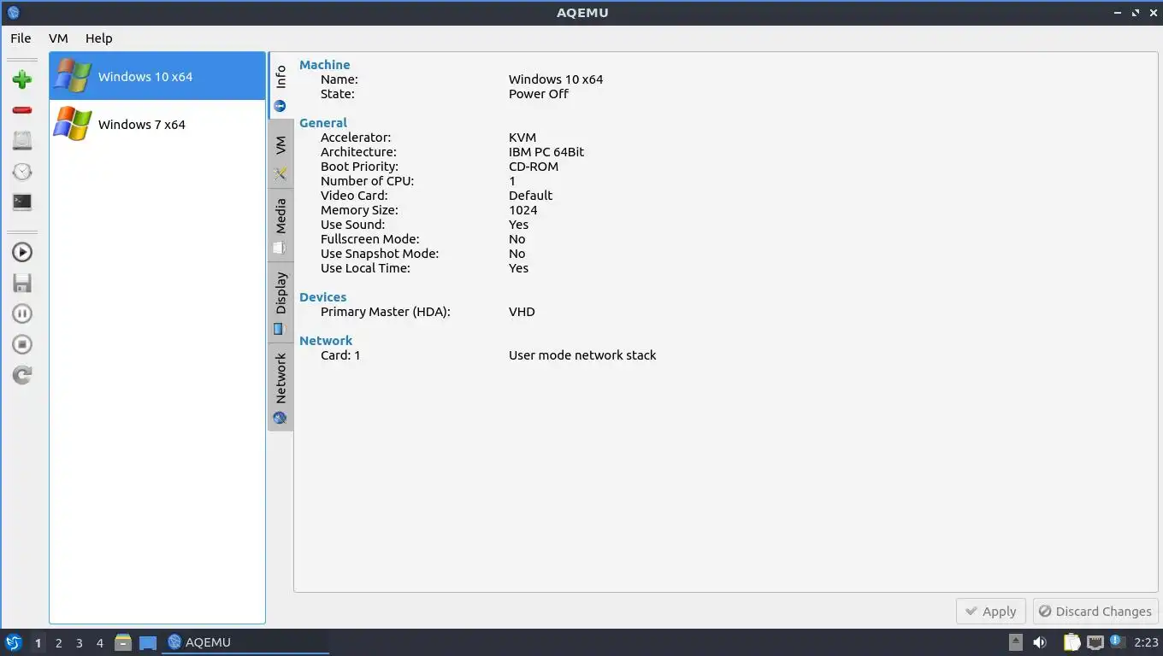This screenshot has width=1163, height=656.
Task: Click 'Yes' beside Use Local Time
Action: 519,268
